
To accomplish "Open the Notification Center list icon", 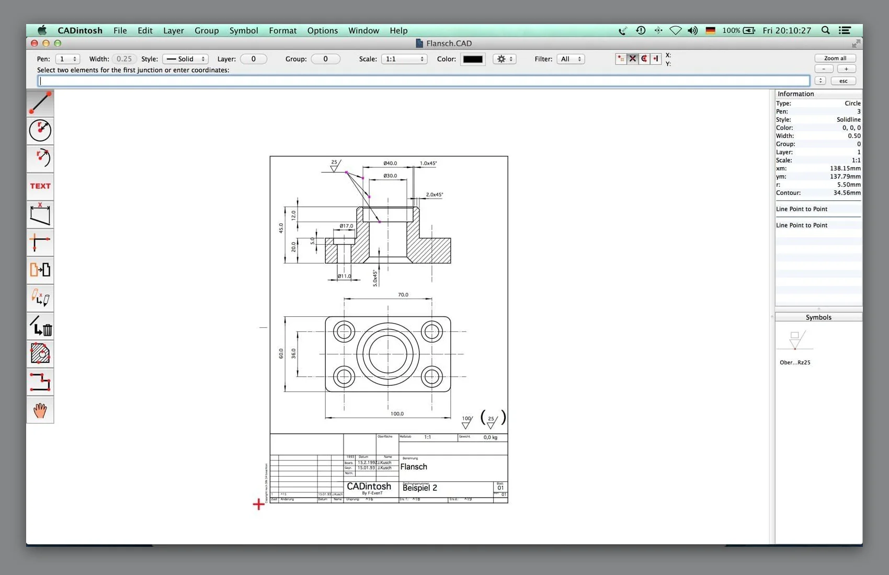I will click(x=845, y=30).
